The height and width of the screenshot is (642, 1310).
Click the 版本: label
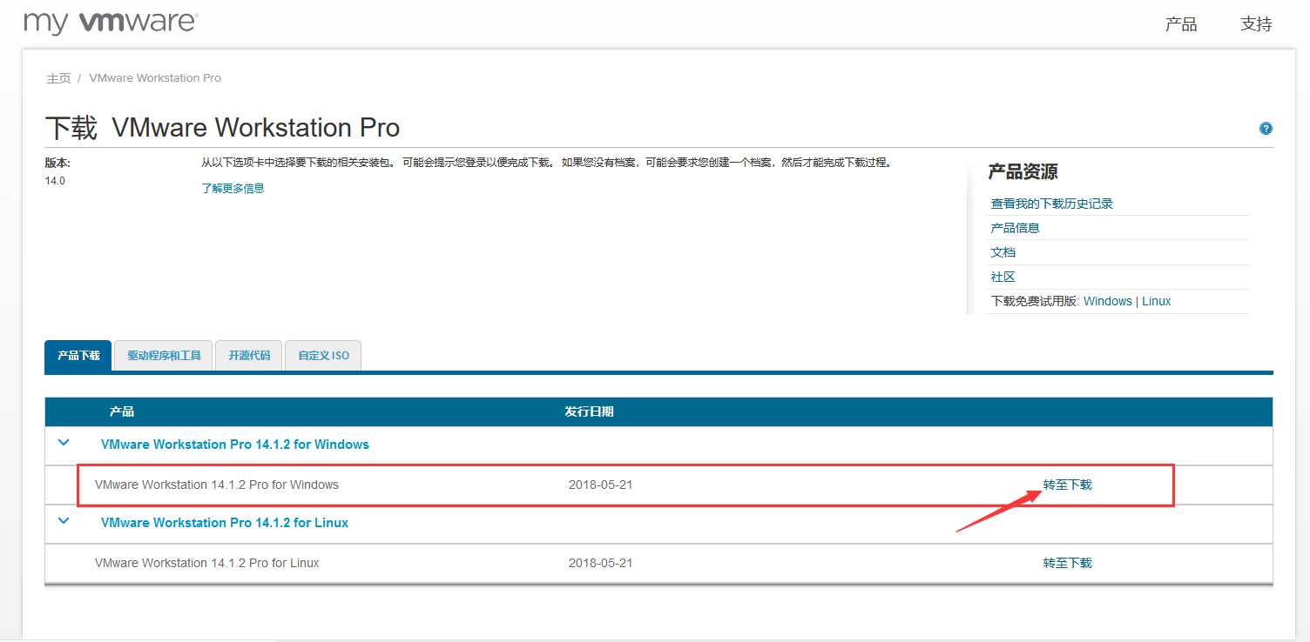[57, 163]
